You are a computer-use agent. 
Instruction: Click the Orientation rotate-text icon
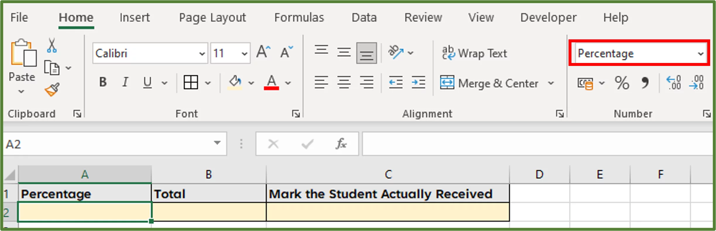click(x=396, y=52)
